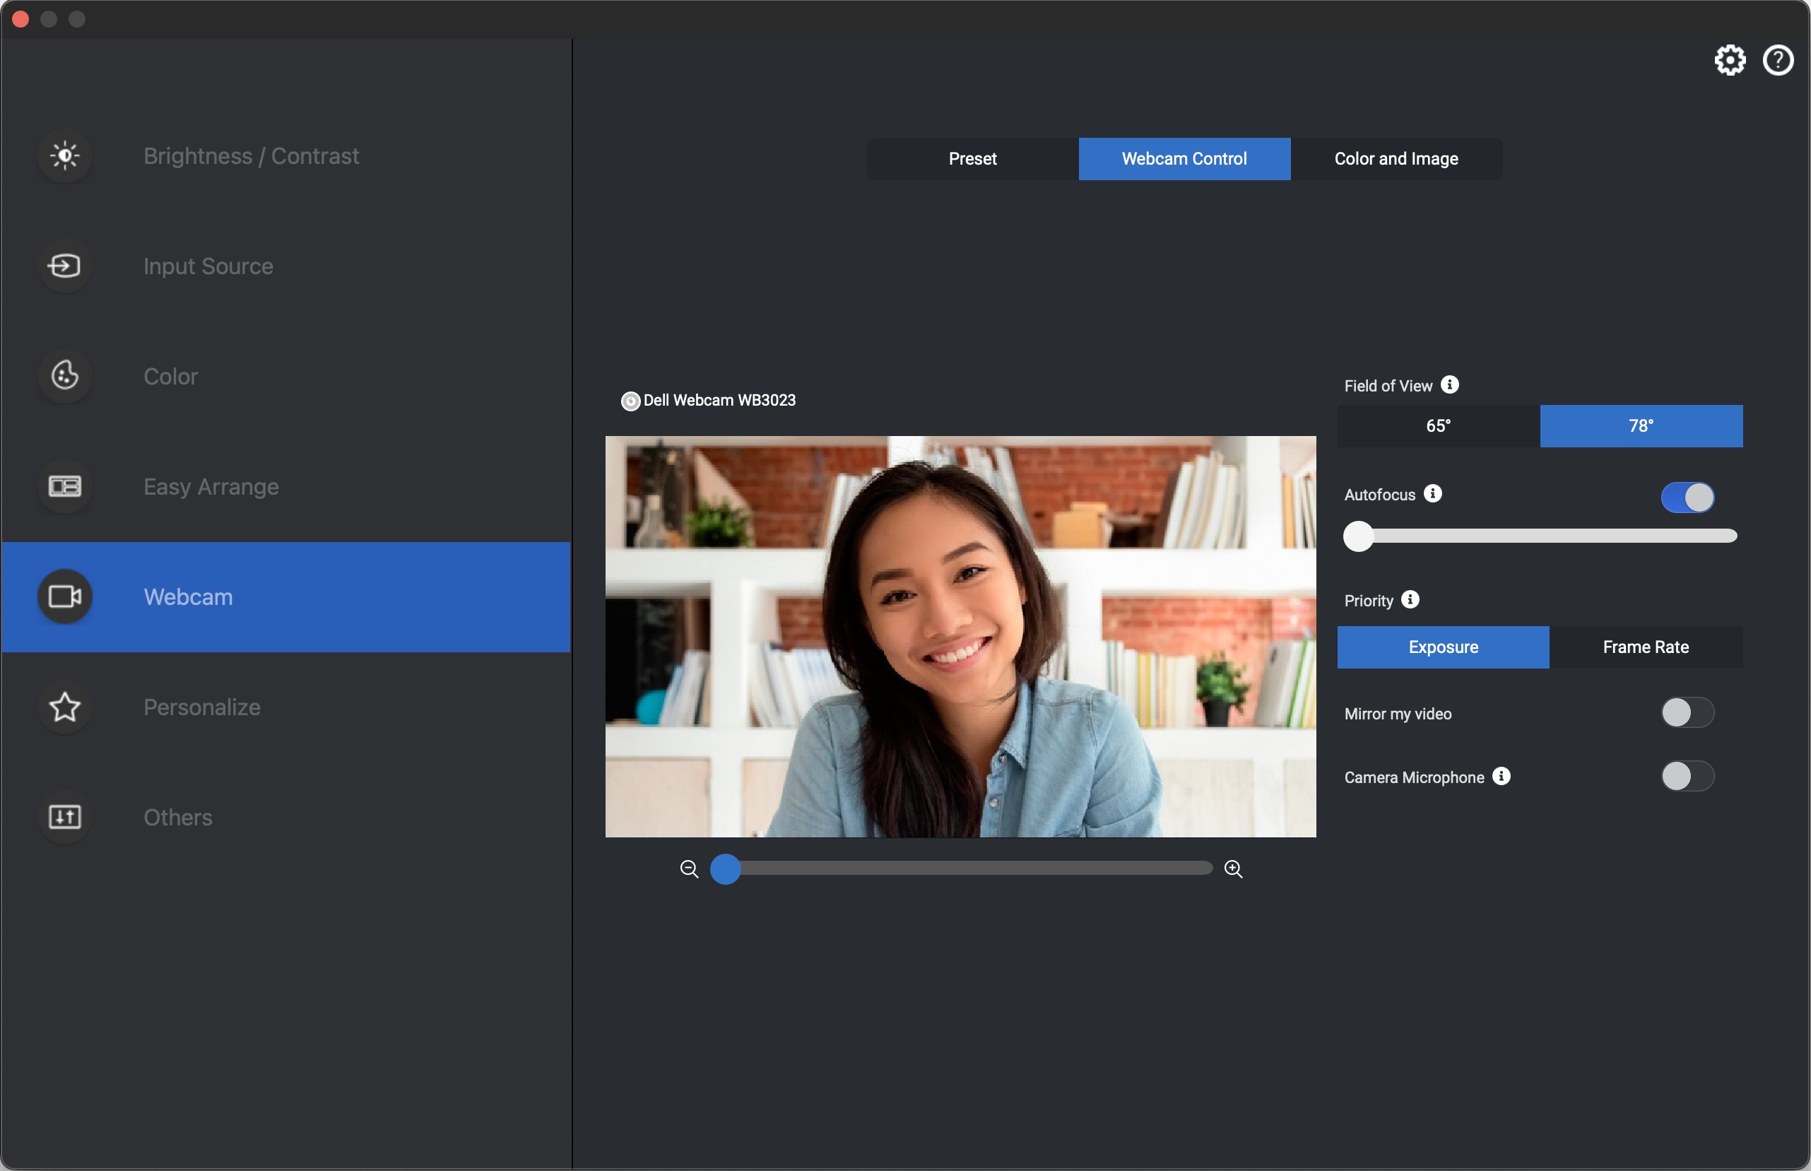Drag the zoom slider to adjust zoom
The image size is (1811, 1171).
coord(725,867)
